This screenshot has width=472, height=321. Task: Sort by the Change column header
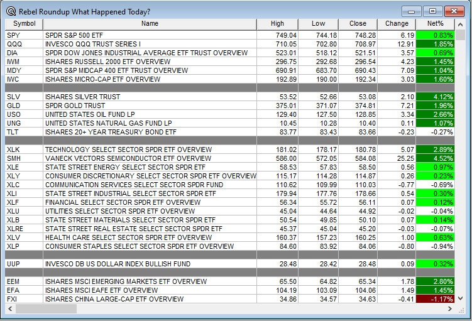397,24
